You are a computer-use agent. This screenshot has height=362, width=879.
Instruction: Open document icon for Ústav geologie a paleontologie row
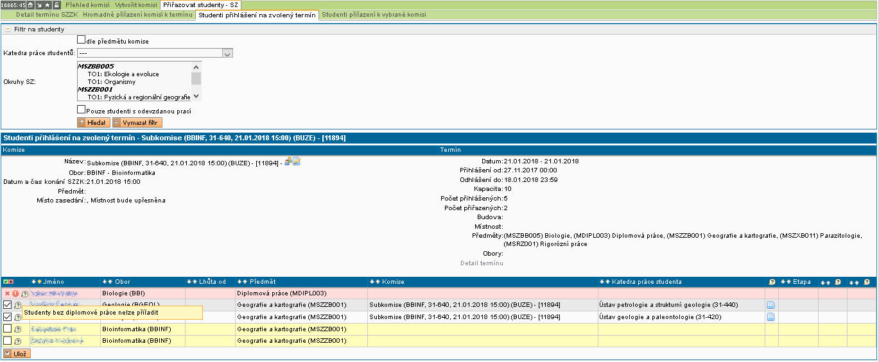pyautogui.click(x=771, y=317)
